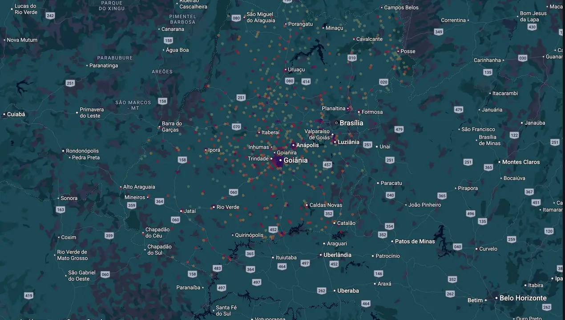Click the Mineiros label

pos(135,197)
